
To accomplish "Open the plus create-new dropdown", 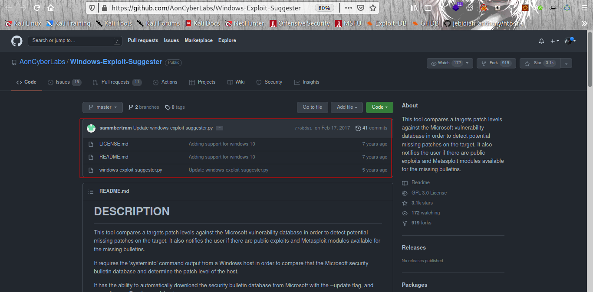I will [x=554, y=41].
